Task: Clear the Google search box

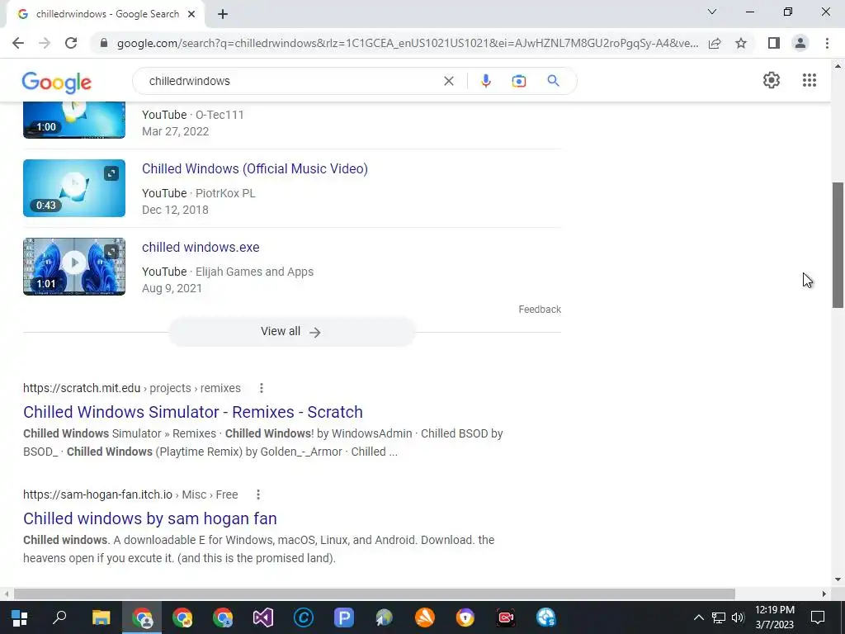Action: 448,81
